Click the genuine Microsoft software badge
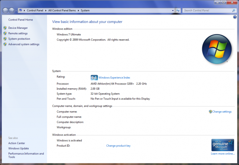Screen dimensions: 239x165 pos(223,145)
